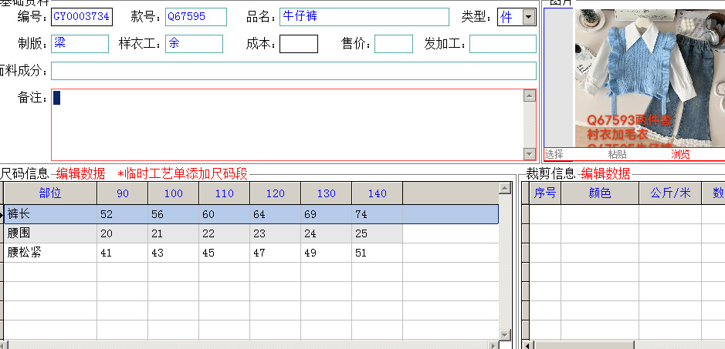Open the 类型 dropdown arrow

(x=528, y=18)
